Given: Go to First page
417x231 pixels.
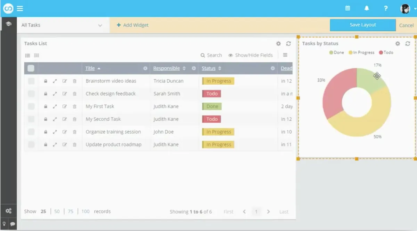Looking at the screenshot, I should click(228, 212).
